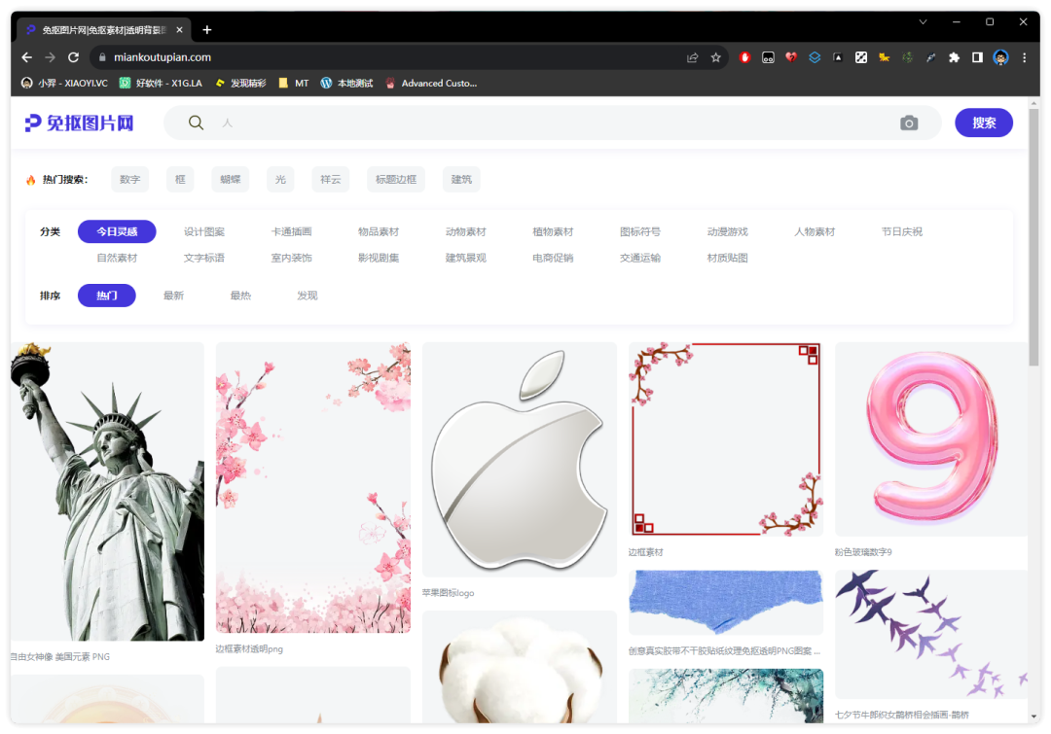Click the 免抠图片网 site logo
The width and height of the screenshot is (1051, 734).
coord(80,122)
